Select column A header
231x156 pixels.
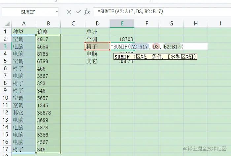click(x=24, y=23)
